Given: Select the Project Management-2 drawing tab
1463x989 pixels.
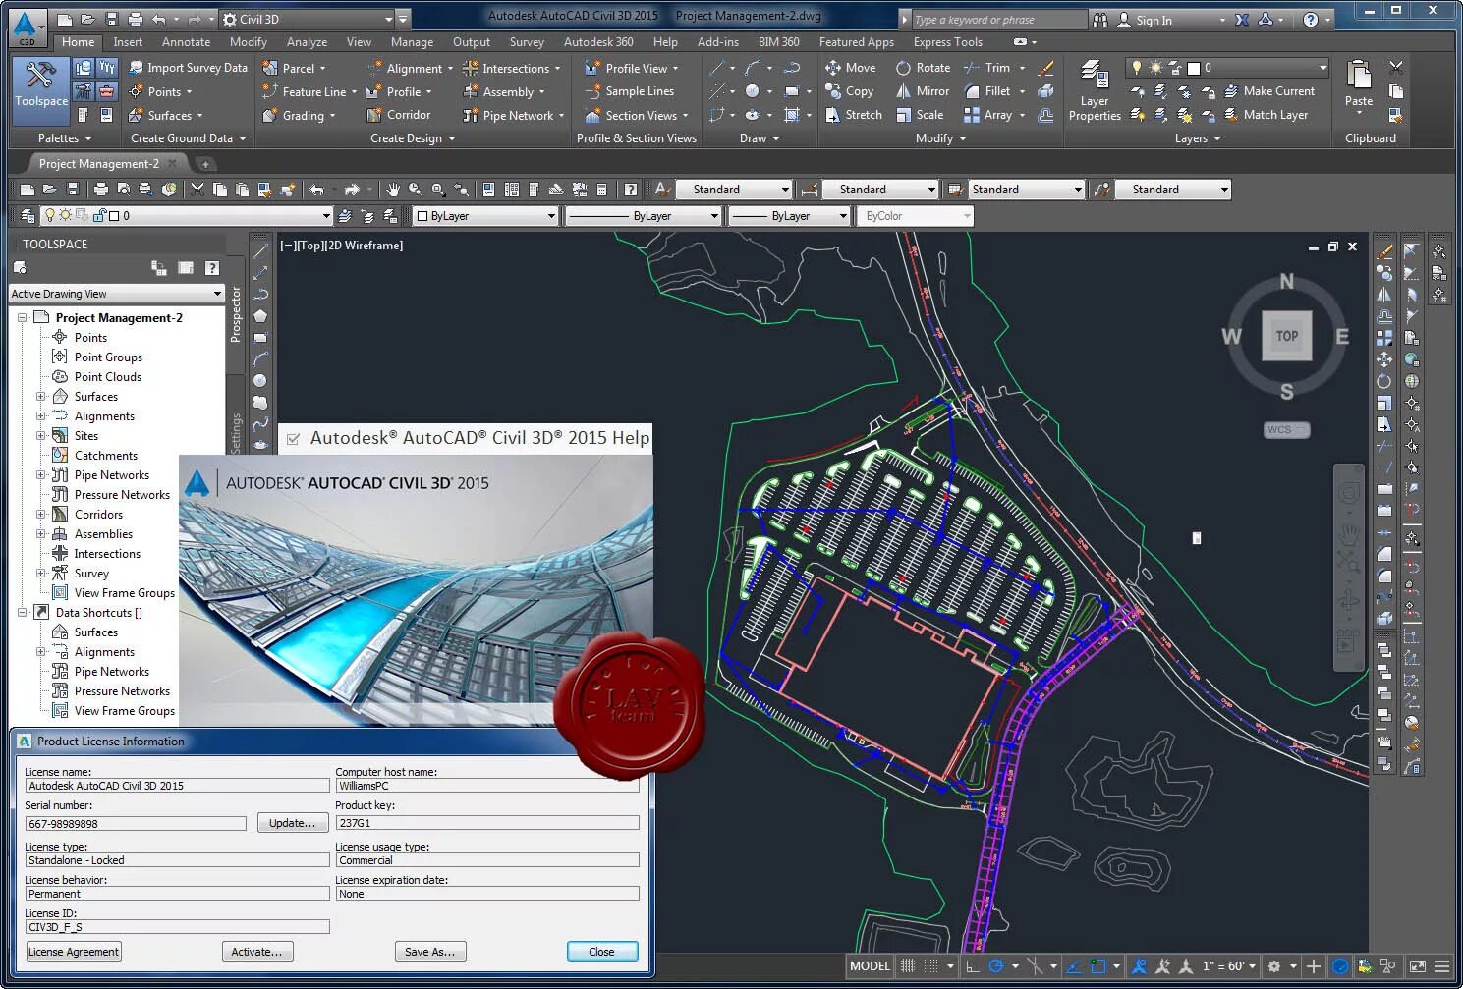Looking at the screenshot, I should [x=98, y=164].
